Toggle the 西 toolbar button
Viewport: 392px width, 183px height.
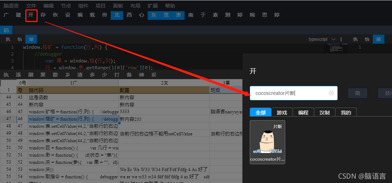pos(129,15)
